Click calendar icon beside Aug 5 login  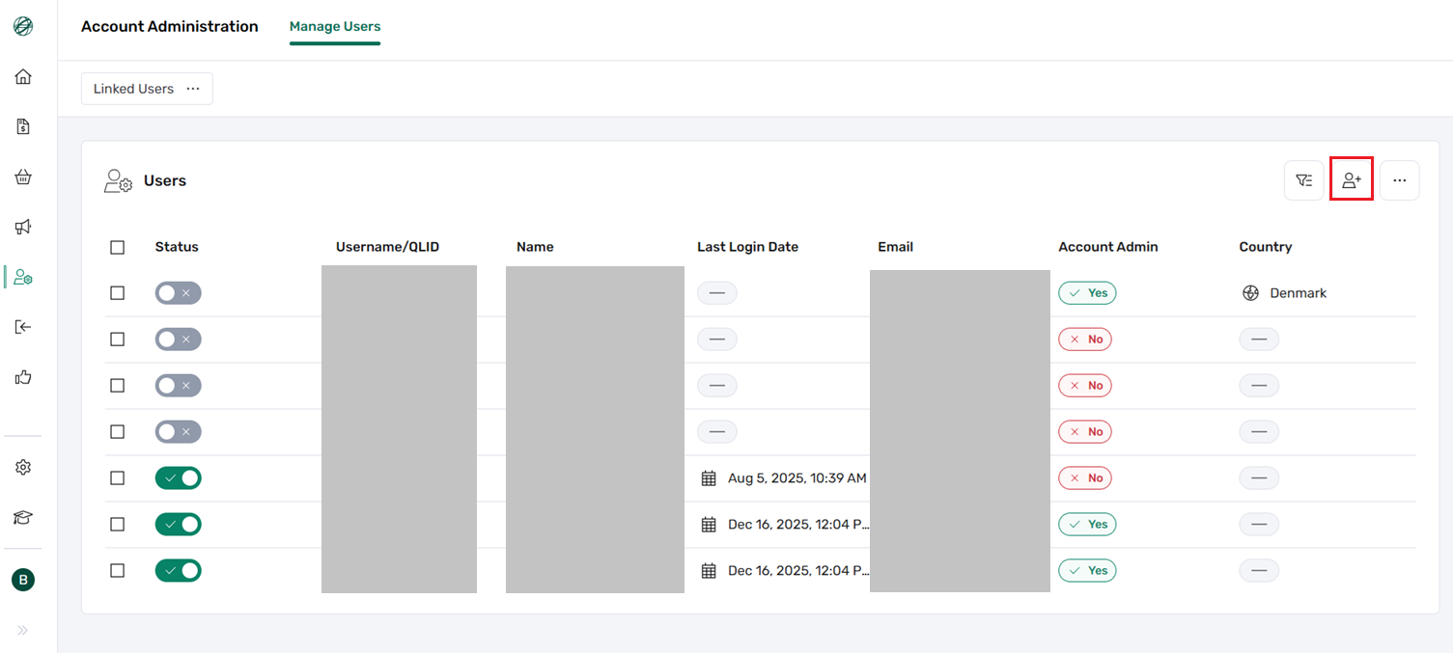[709, 478]
